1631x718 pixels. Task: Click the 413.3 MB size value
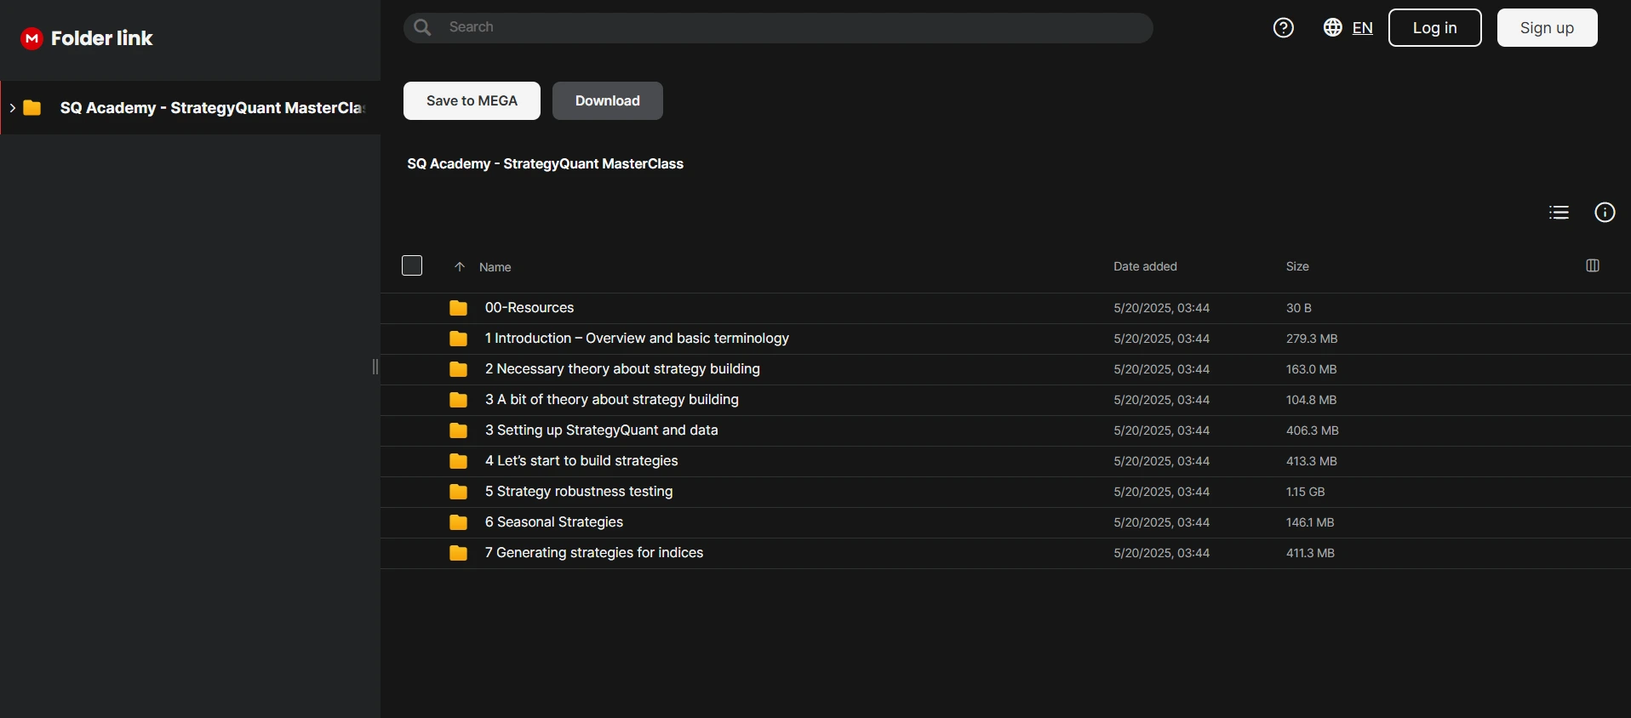[1311, 461]
